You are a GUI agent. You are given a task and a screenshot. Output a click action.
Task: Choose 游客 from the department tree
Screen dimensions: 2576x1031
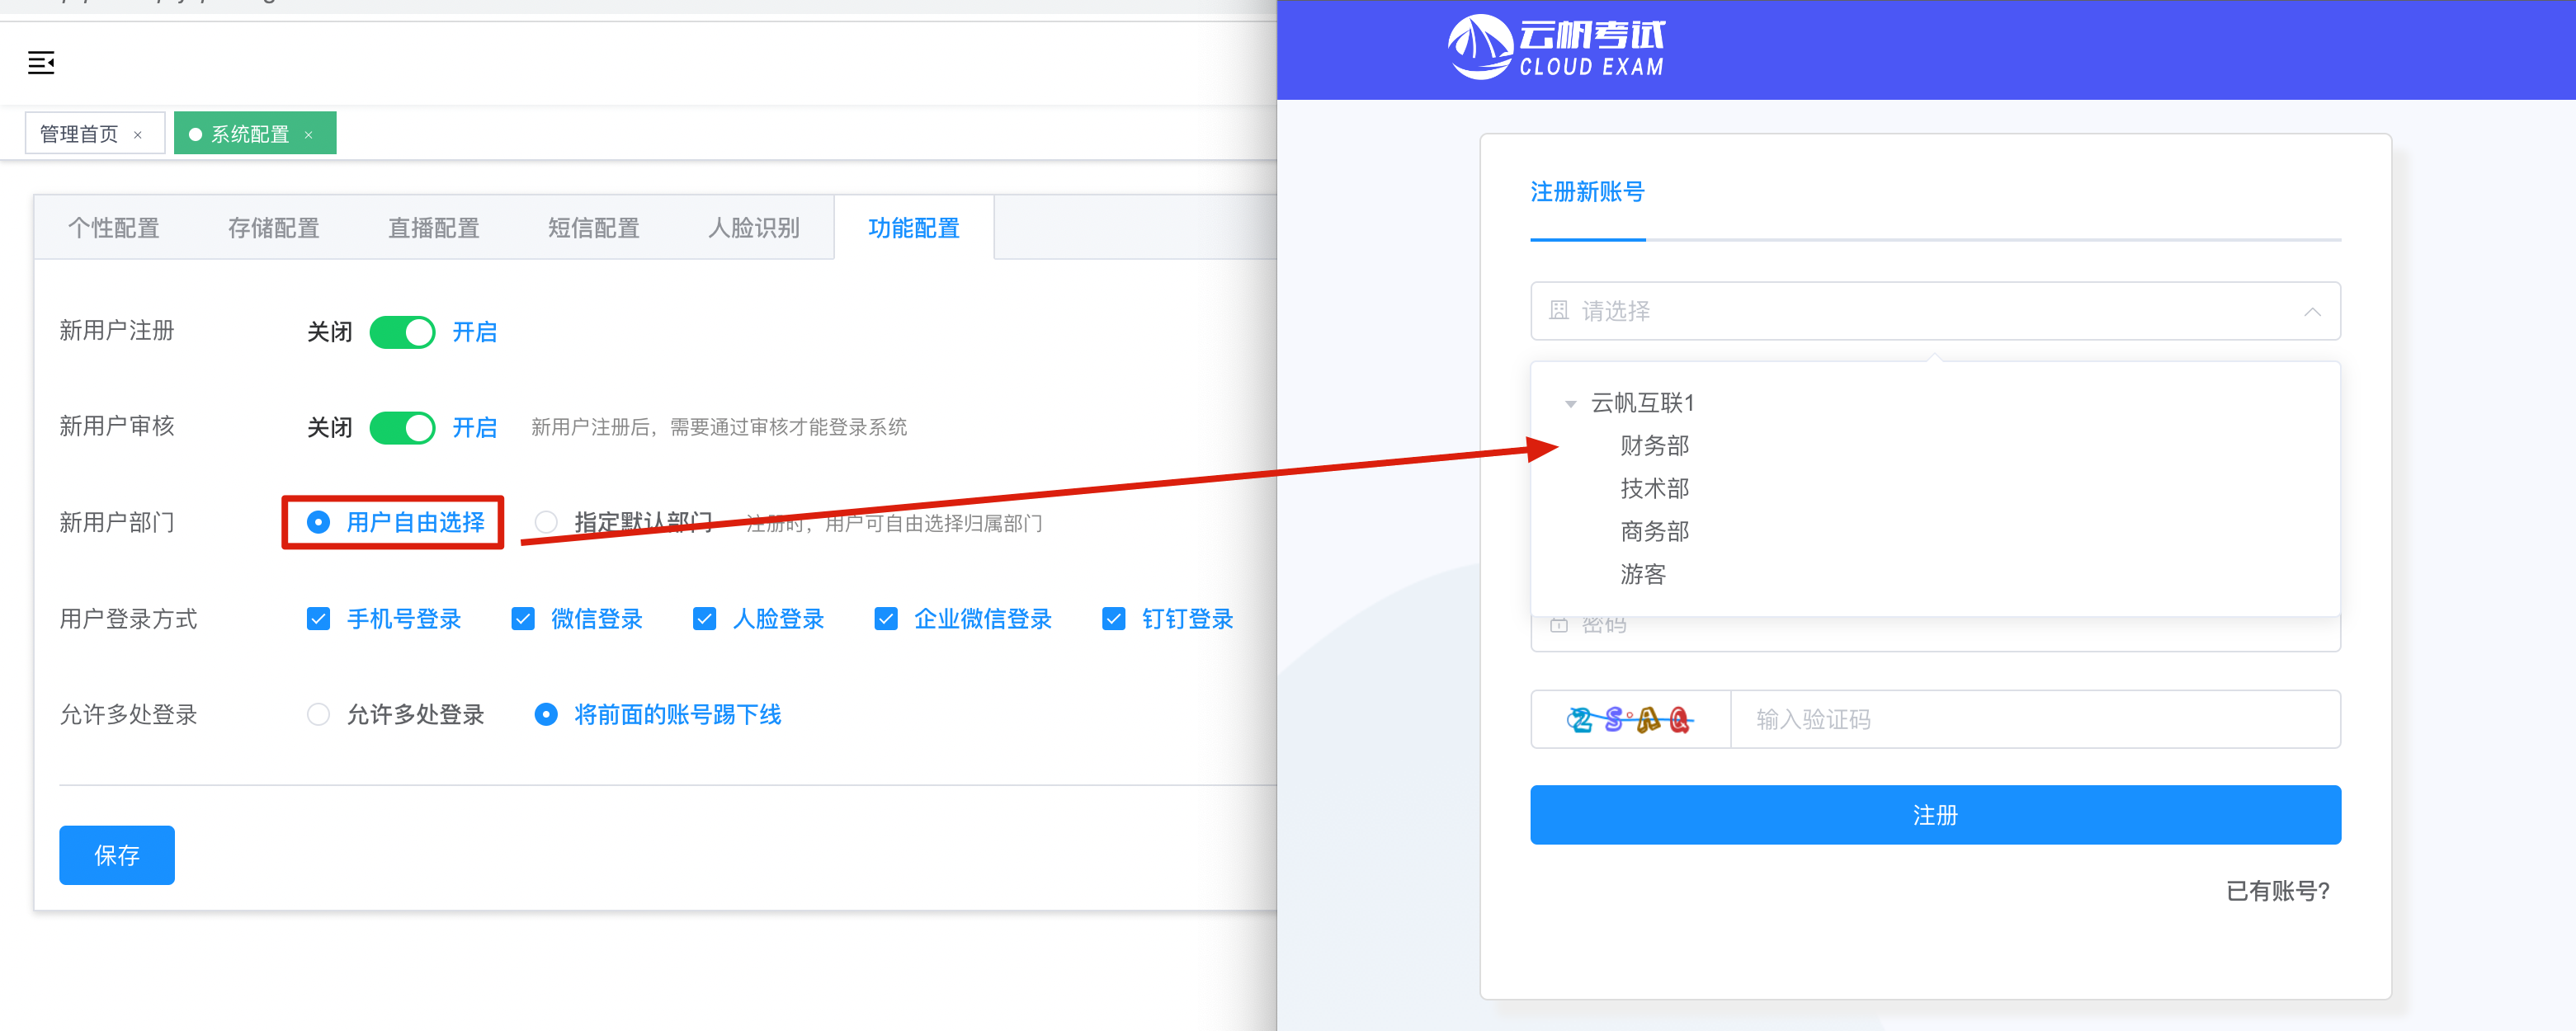click(x=1643, y=575)
